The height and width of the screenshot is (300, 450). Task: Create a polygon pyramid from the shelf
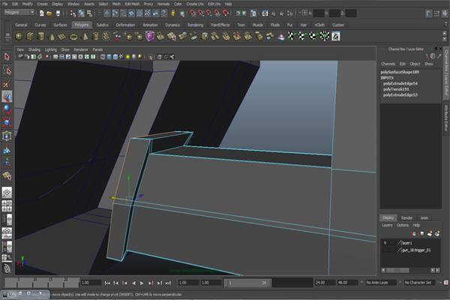85,37
